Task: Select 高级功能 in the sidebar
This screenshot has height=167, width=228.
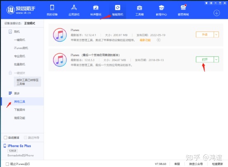Action: point(19,118)
